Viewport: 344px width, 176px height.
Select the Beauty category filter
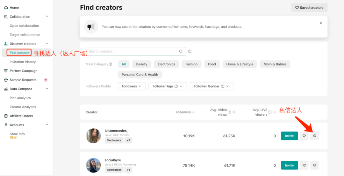[x=142, y=64]
